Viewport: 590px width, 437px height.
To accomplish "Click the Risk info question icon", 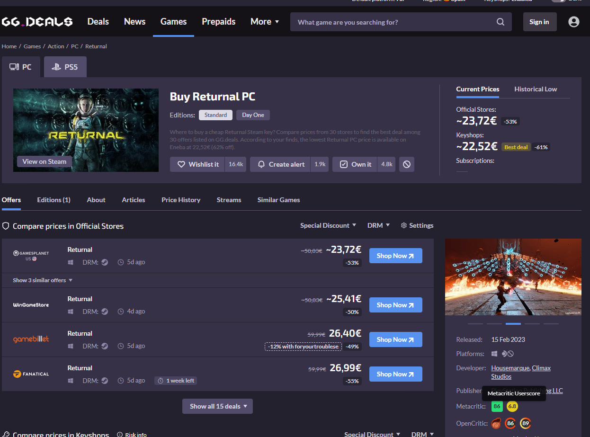I will 120,435.
